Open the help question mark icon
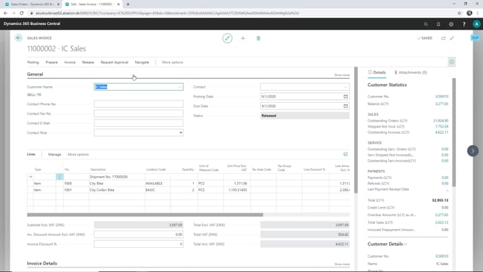 tap(464, 24)
